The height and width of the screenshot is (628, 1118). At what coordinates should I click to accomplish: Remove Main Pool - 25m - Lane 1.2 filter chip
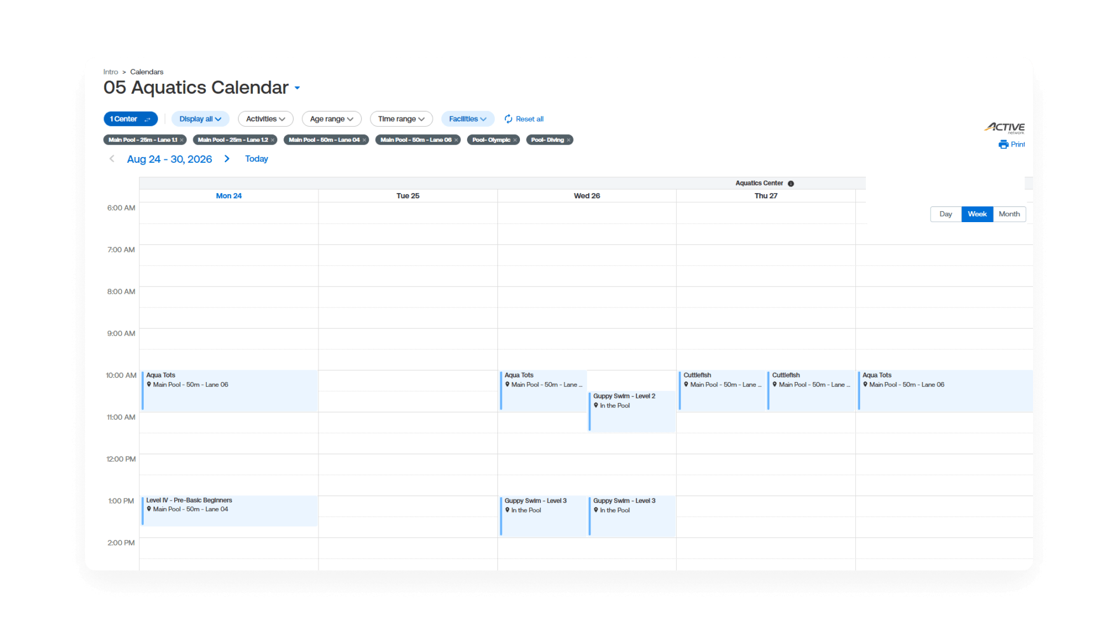pyautogui.click(x=273, y=140)
